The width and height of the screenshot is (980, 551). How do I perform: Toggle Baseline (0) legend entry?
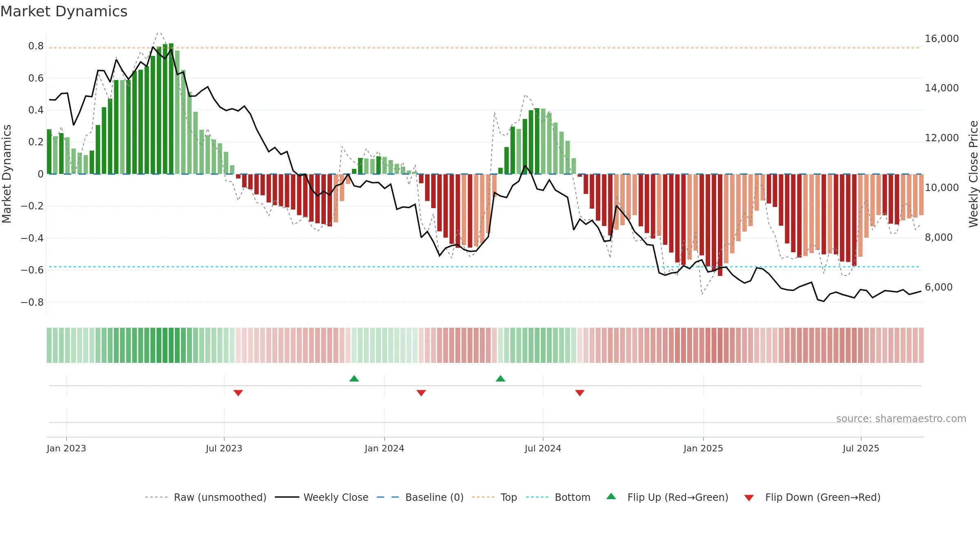[420, 497]
